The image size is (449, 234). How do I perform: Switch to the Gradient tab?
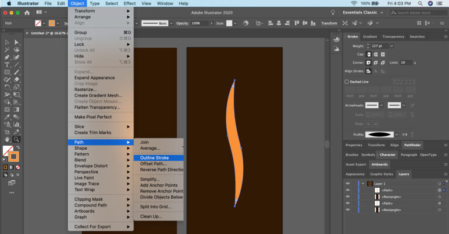coord(369,37)
